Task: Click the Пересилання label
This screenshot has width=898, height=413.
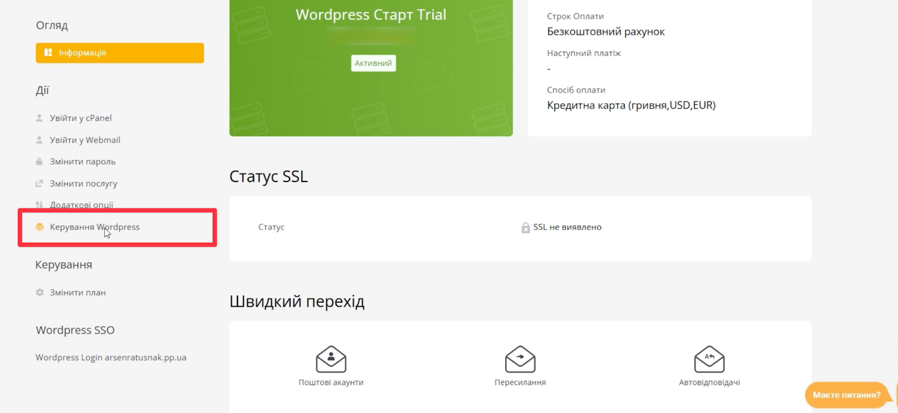Action: click(520, 383)
